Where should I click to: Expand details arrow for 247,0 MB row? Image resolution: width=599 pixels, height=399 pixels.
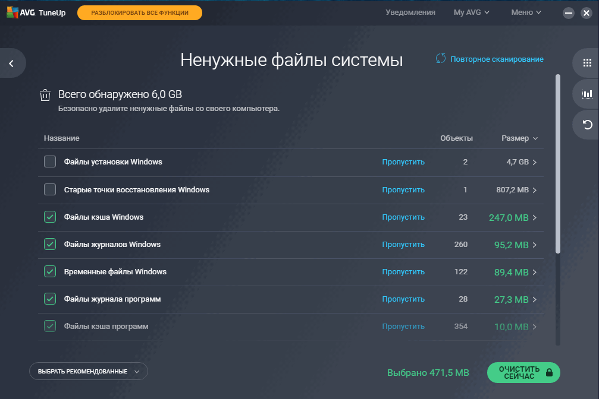tap(534, 217)
